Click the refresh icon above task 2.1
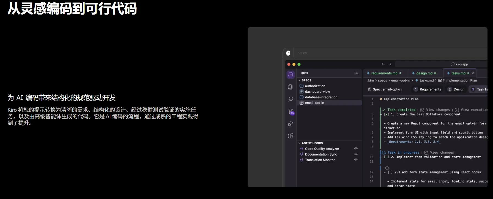The height and width of the screenshot is (199, 493). coord(387,168)
